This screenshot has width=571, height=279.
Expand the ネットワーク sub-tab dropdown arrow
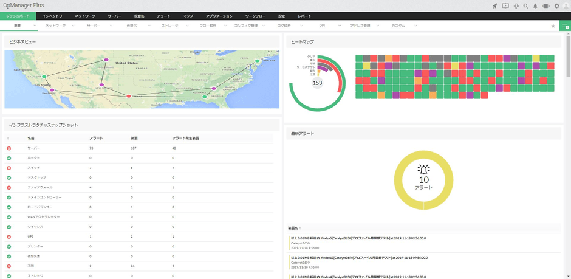tap(73, 26)
